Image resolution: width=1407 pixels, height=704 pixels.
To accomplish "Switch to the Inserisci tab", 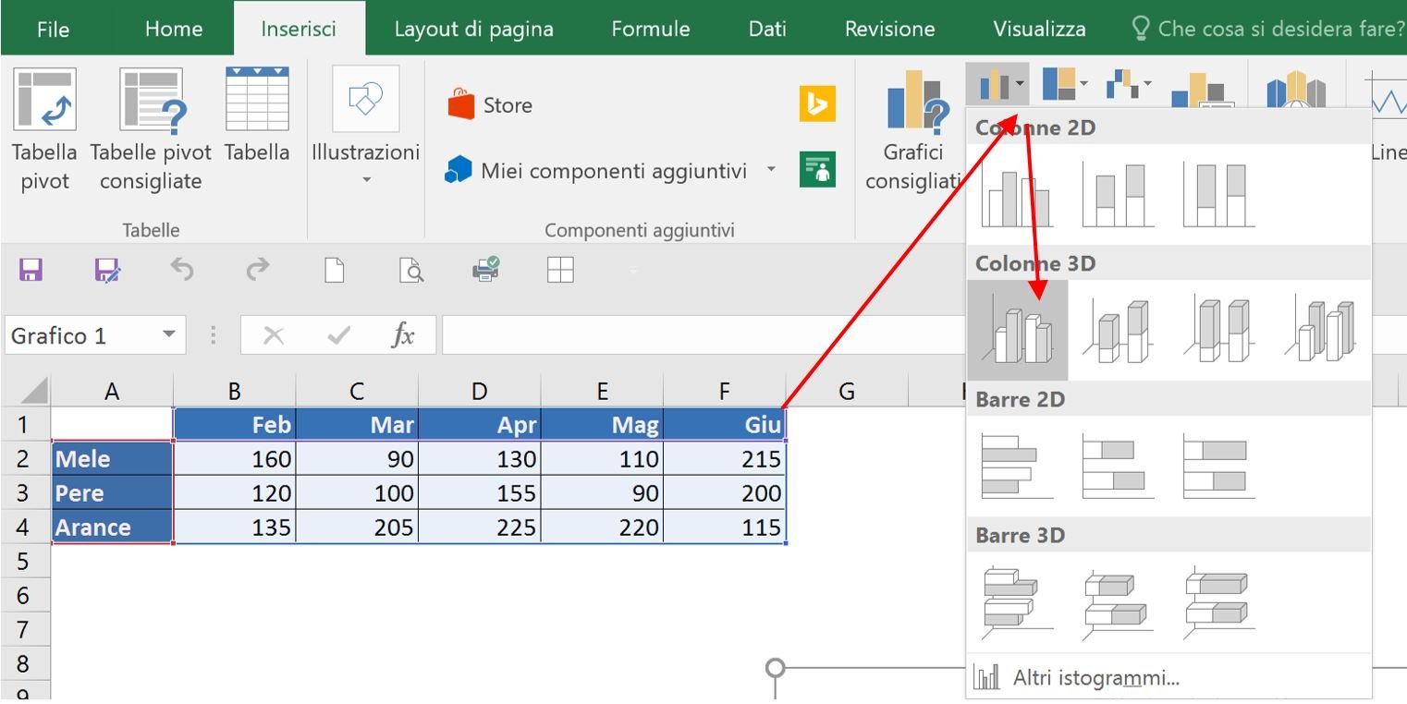I will [299, 29].
